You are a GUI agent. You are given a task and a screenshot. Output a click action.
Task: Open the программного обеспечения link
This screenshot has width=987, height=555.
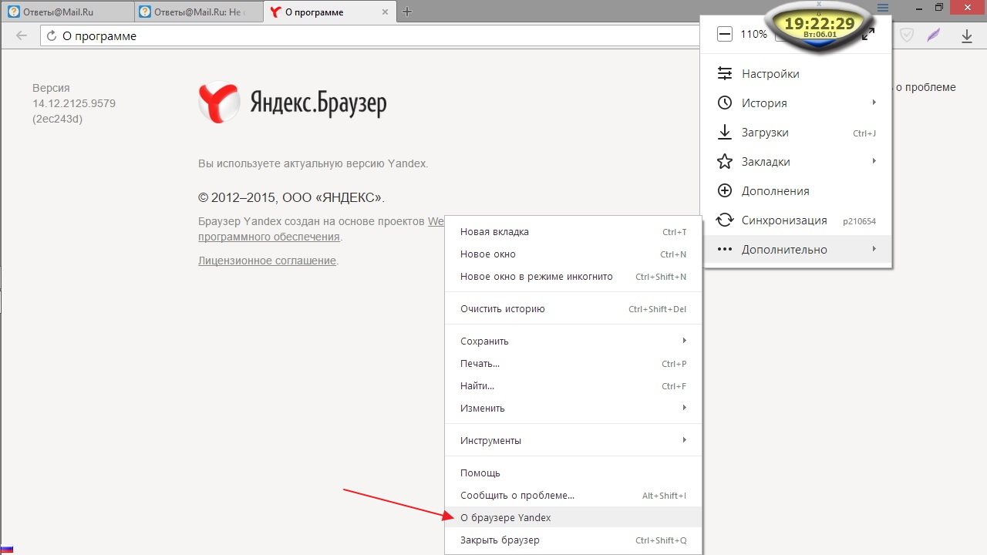coord(269,237)
